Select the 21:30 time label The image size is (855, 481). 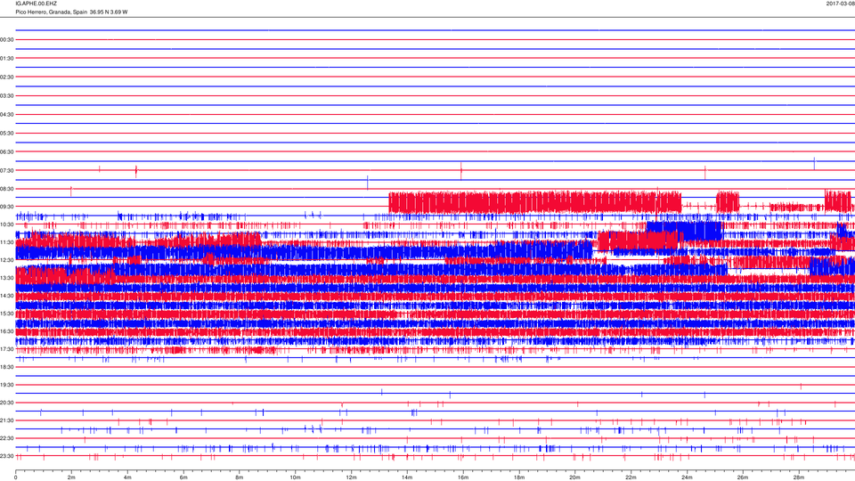click(x=6, y=420)
